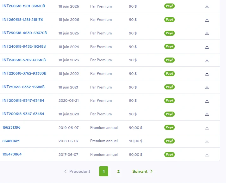Open invoice link 86480421
Image resolution: width=226 pixels, height=183 pixels.
pyautogui.click(x=11, y=141)
